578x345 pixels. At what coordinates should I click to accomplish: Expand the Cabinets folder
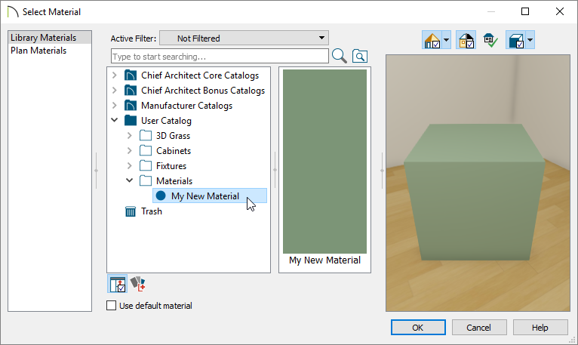pos(129,151)
